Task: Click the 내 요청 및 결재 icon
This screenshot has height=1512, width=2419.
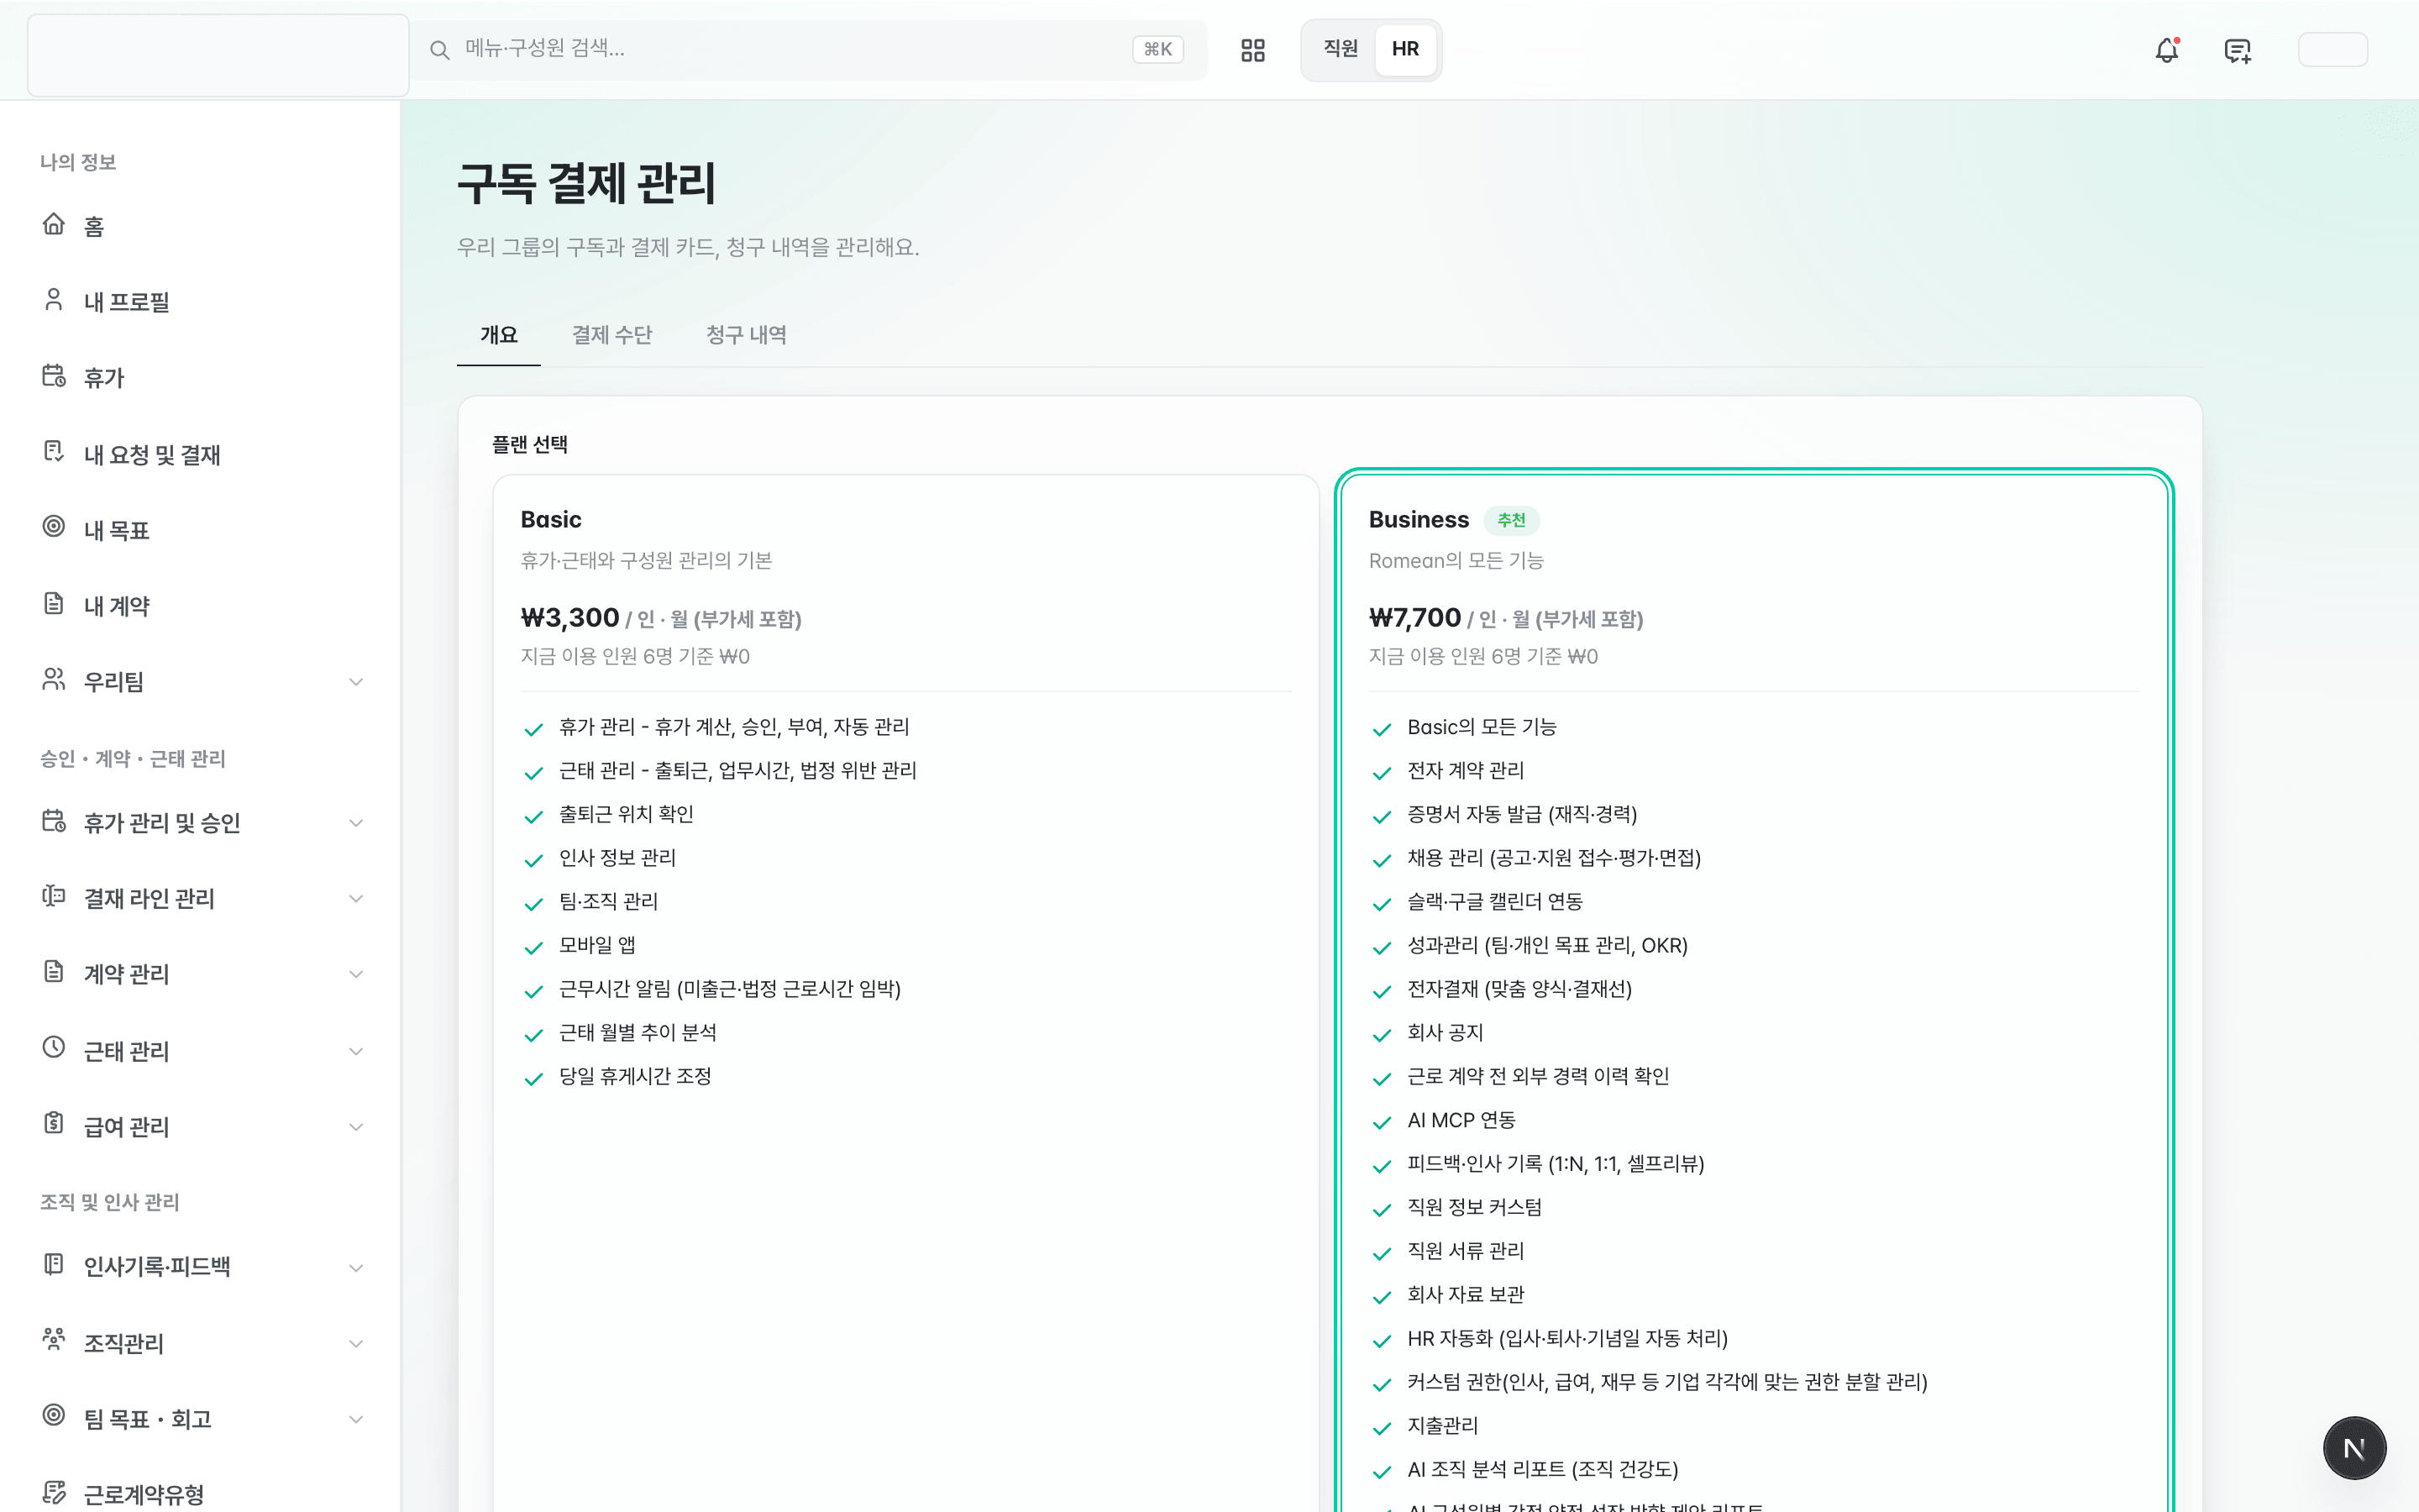Action: click(x=54, y=452)
